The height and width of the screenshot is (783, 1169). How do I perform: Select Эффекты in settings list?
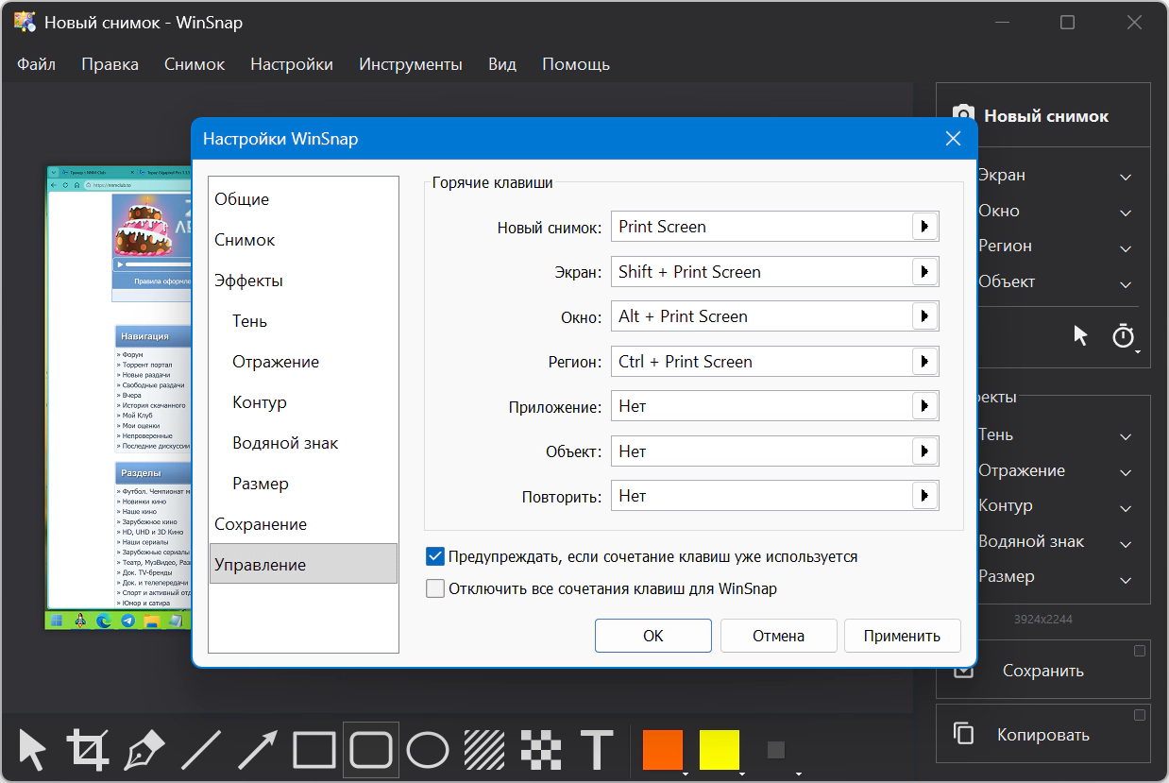click(x=304, y=281)
